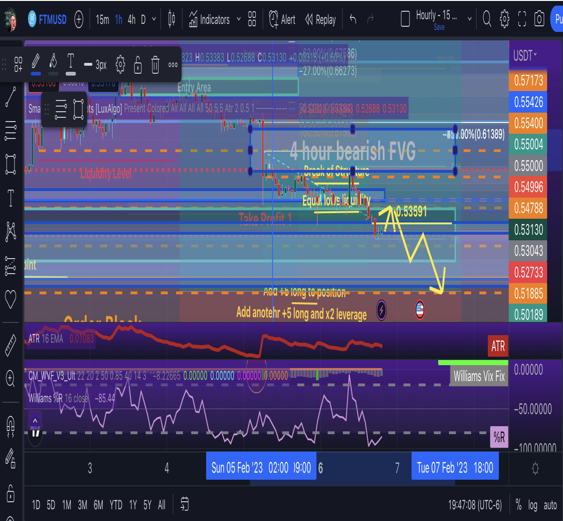563x521 pixels.
Task: Open the Fibonacci retracement tools
Action: 11,131
